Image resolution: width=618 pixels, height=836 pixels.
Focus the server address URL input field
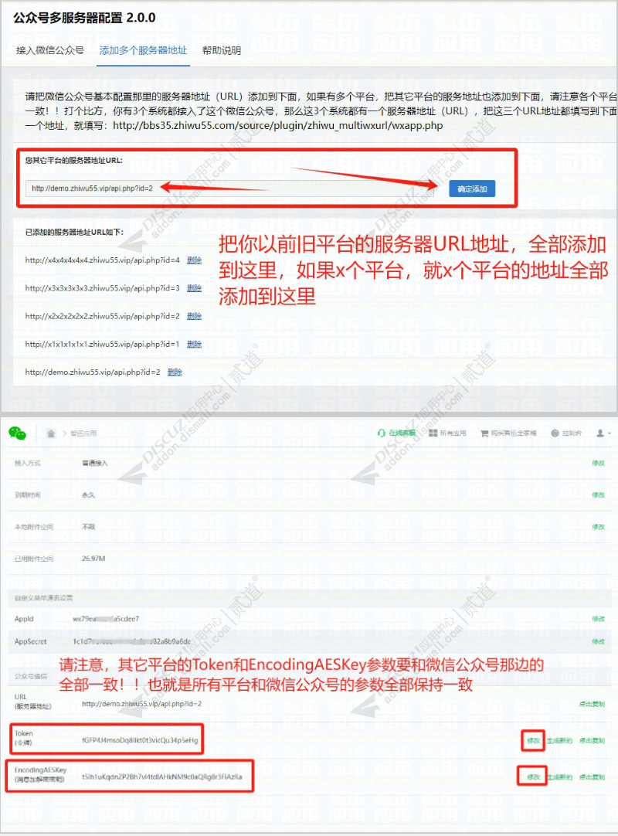click(x=229, y=189)
